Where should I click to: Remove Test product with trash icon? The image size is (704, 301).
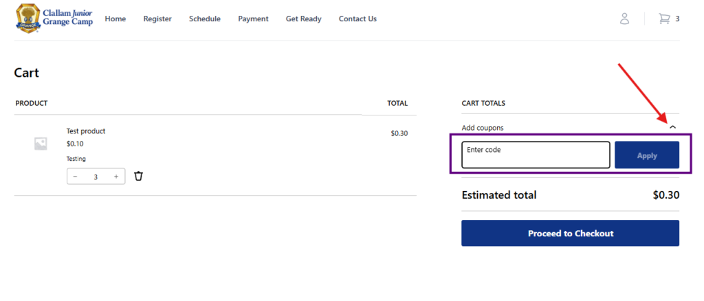[138, 176]
